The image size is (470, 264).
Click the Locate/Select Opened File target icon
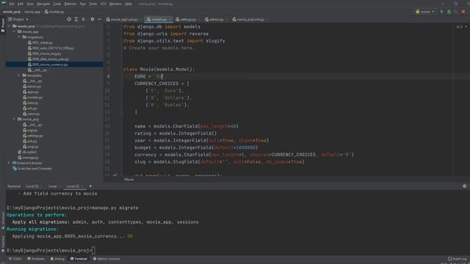point(69,19)
